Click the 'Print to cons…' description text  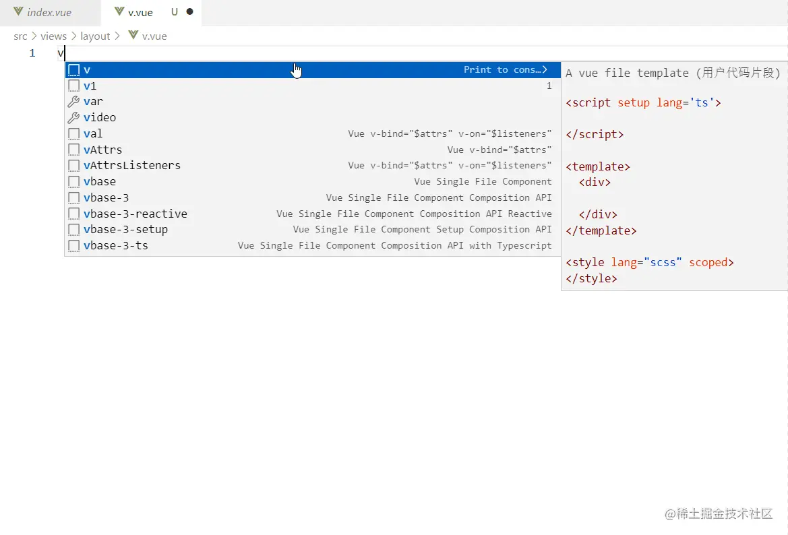tap(502, 70)
